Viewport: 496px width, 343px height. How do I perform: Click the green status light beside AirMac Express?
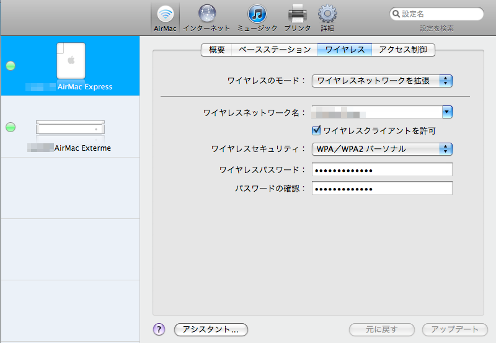tap(11, 66)
